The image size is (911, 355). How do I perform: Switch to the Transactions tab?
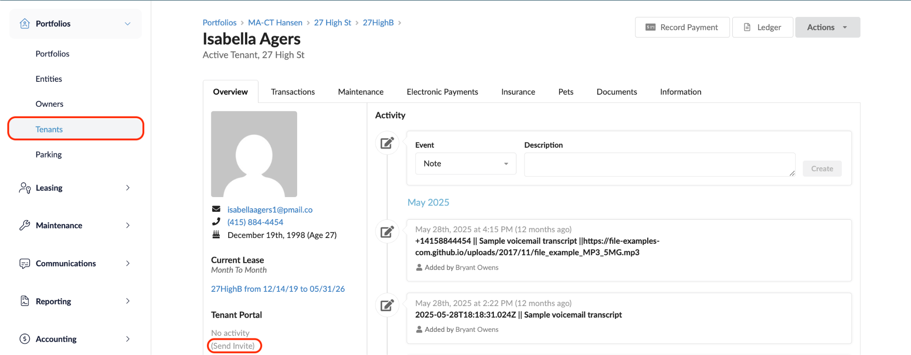293,92
